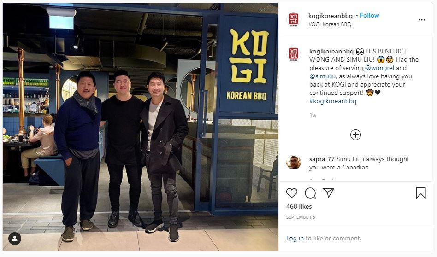The image size is (437, 257).
Task: Click Log in to comment
Action: point(295,238)
